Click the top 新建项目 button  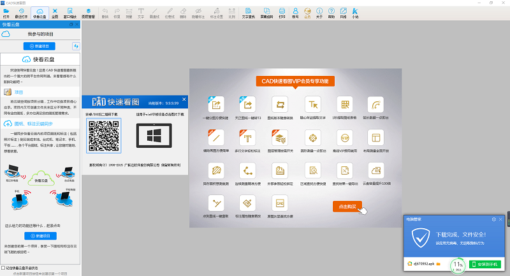[39, 46]
